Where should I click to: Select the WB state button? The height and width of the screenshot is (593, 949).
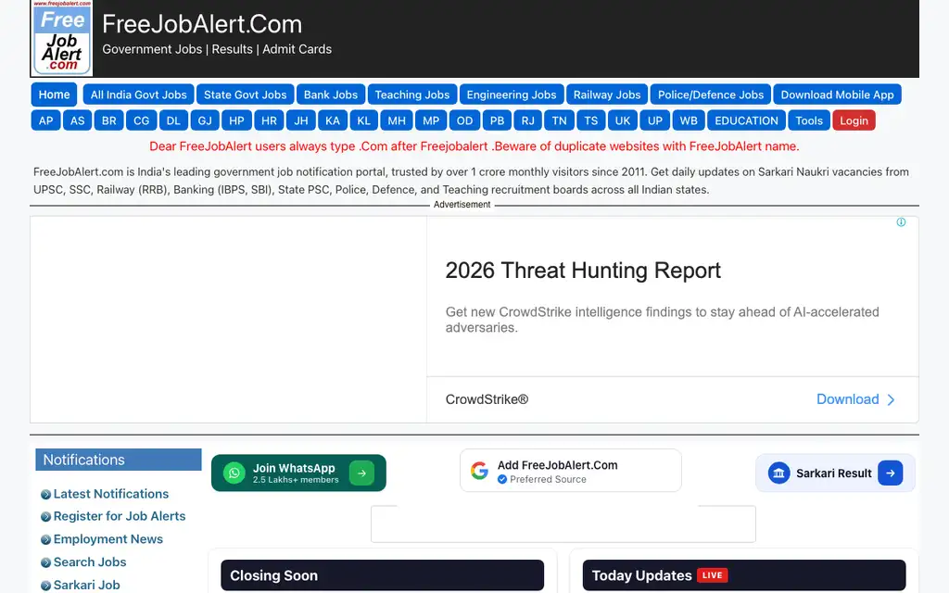tap(689, 120)
